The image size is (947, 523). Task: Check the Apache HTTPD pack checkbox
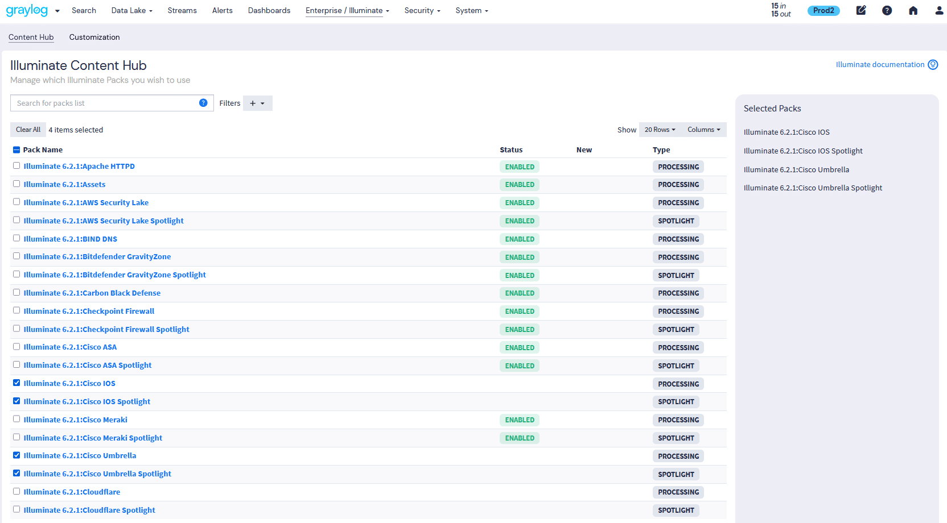coord(16,165)
